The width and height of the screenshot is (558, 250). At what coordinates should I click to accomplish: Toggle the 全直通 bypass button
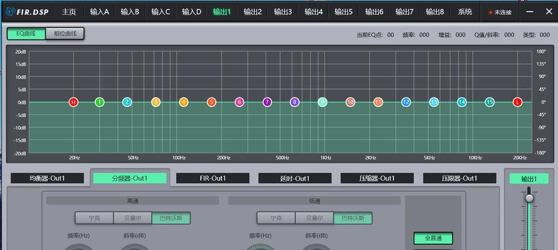pyautogui.click(x=433, y=238)
